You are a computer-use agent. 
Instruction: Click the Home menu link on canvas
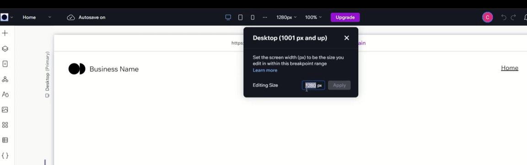pyautogui.click(x=510, y=68)
